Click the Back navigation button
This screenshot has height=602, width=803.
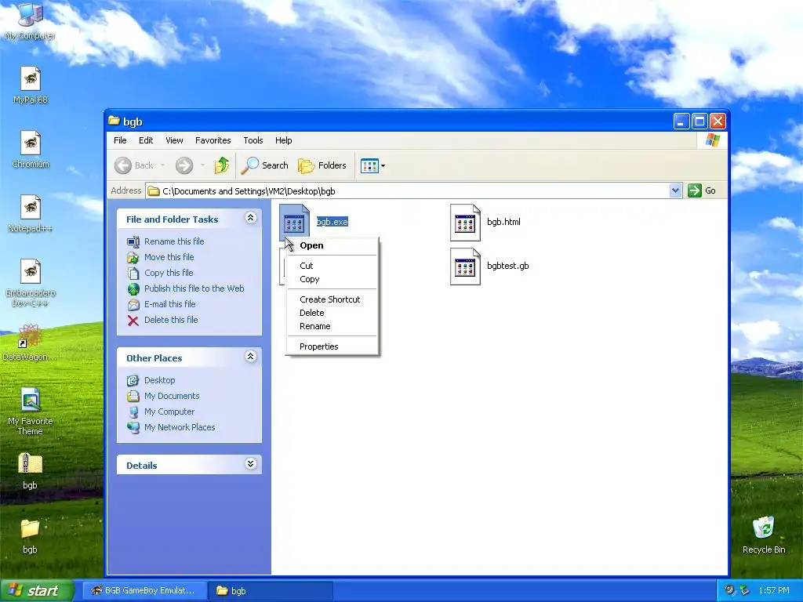click(134, 165)
